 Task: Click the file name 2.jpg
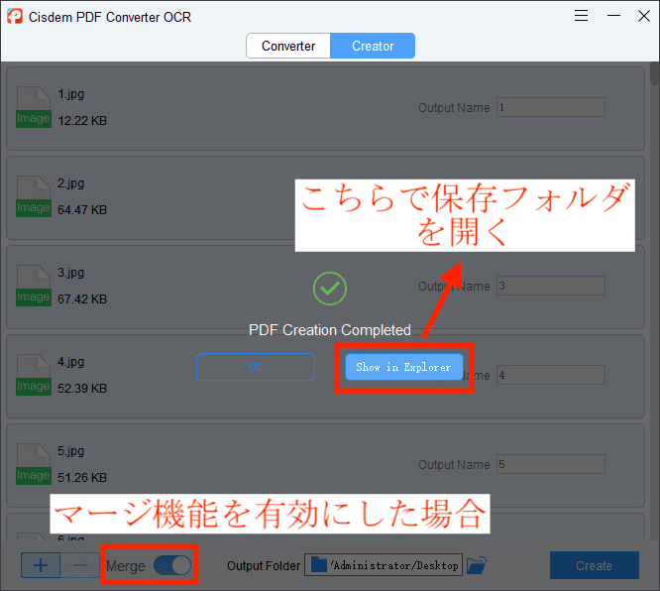[x=70, y=183]
